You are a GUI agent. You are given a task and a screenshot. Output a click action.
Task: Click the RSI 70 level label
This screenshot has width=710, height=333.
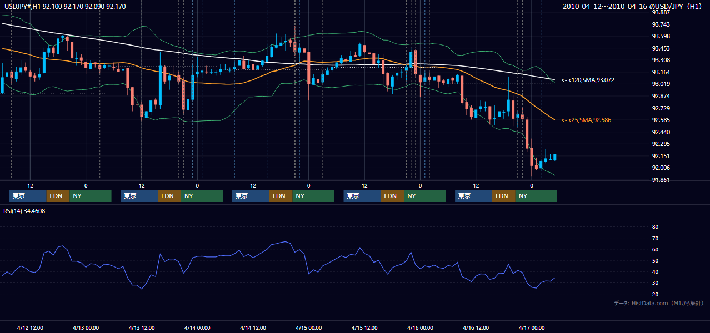coord(655,238)
